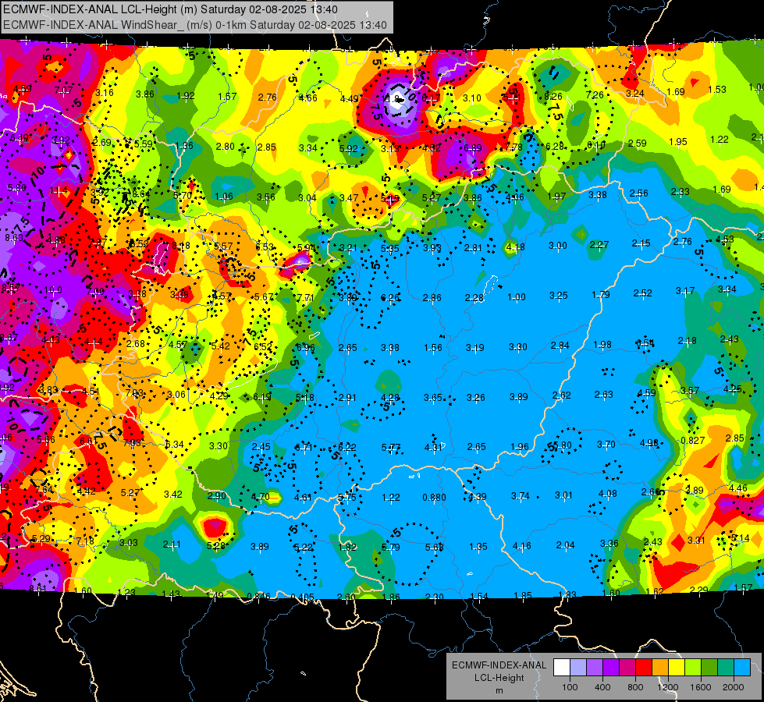Click the 1.98 wind shear value
The width and height of the screenshot is (764, 702).
point(602,345)
